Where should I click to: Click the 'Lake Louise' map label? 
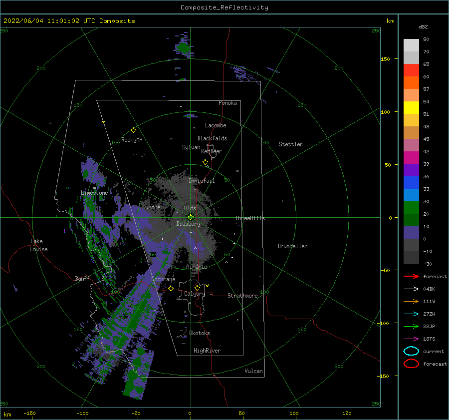(38, 245)
